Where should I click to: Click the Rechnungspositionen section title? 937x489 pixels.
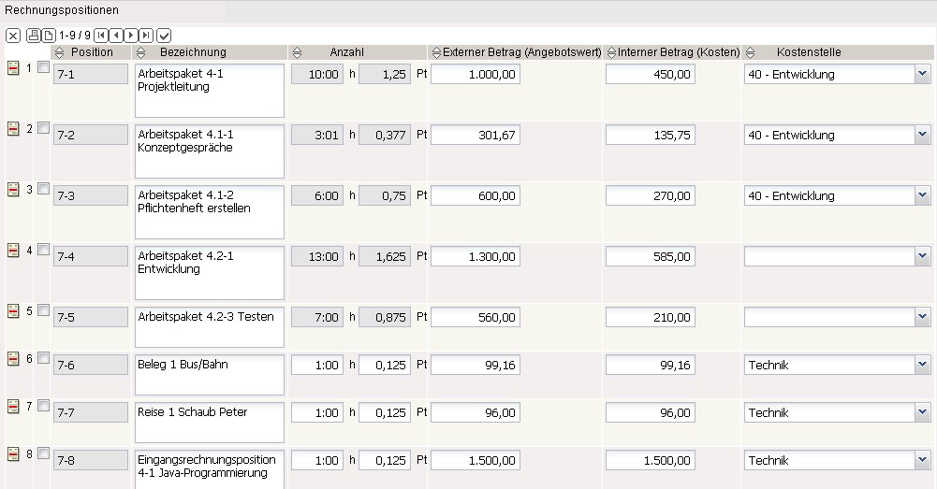tap(62, 10)
